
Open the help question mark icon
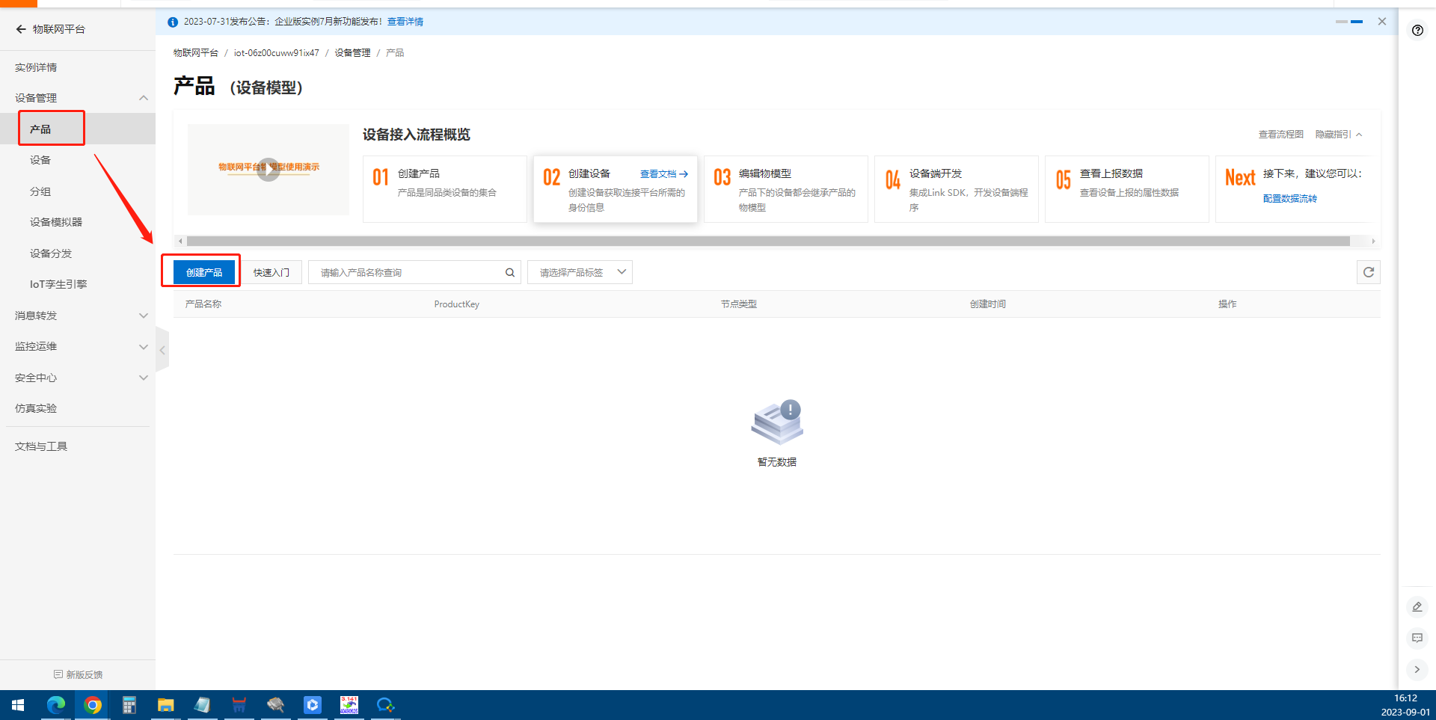click(x=1417, y=31)
